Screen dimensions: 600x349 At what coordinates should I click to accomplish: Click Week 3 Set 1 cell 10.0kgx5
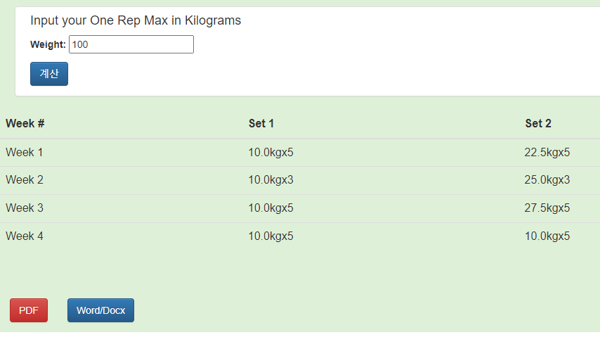pos(270,208)
